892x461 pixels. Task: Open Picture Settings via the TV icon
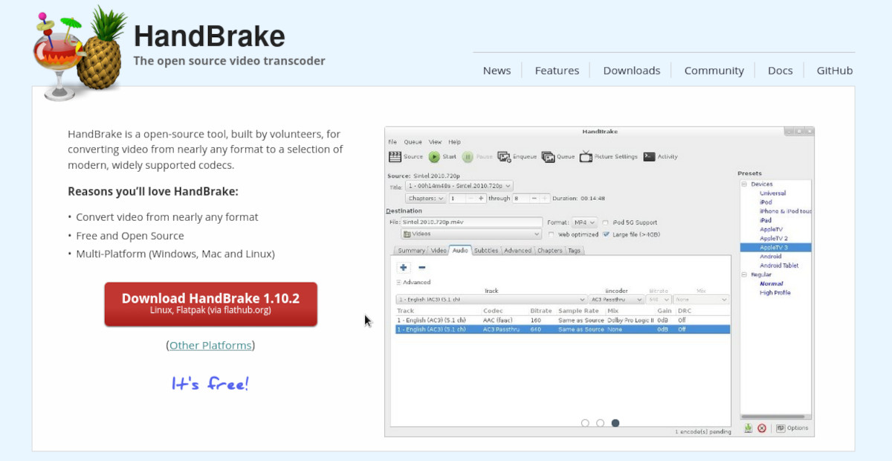point(586,157)
